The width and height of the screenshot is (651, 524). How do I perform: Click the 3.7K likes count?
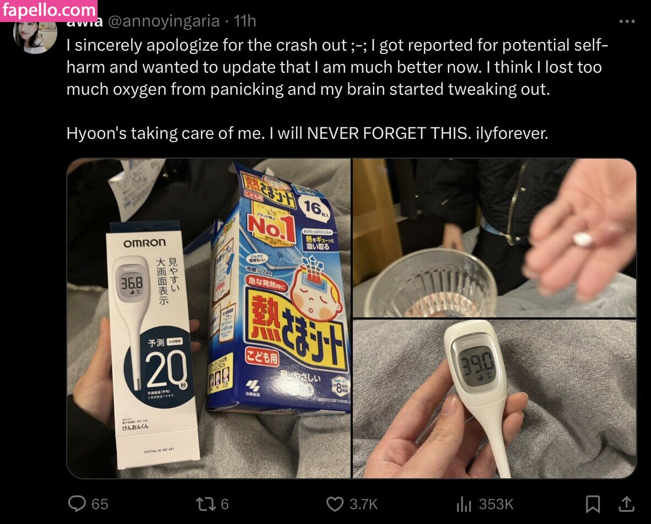(364, 504)
